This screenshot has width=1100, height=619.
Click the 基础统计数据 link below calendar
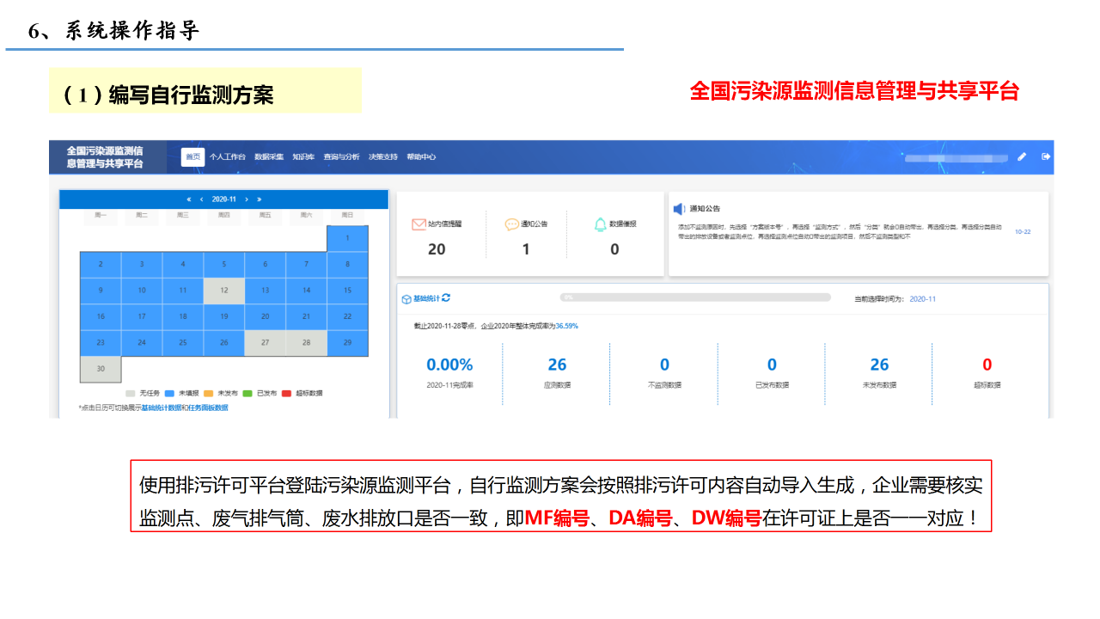pos(161,408)
